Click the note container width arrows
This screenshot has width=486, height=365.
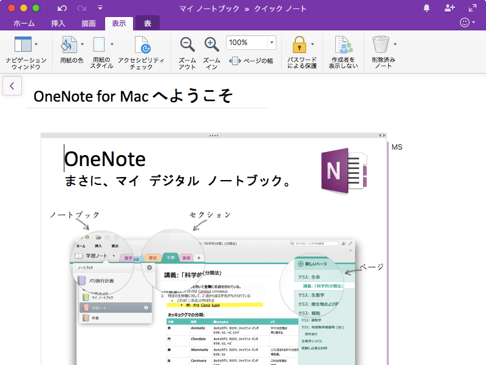click(382, 135)
